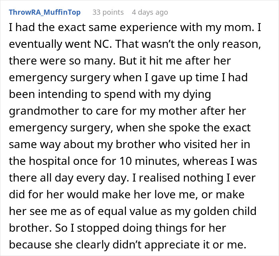Click the "4 days ago" timestamp

click(x=150, y=12)
